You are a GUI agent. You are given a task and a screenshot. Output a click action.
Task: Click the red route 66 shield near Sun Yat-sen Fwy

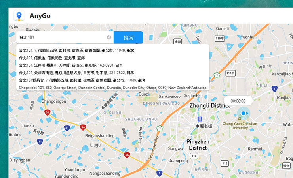127,155
